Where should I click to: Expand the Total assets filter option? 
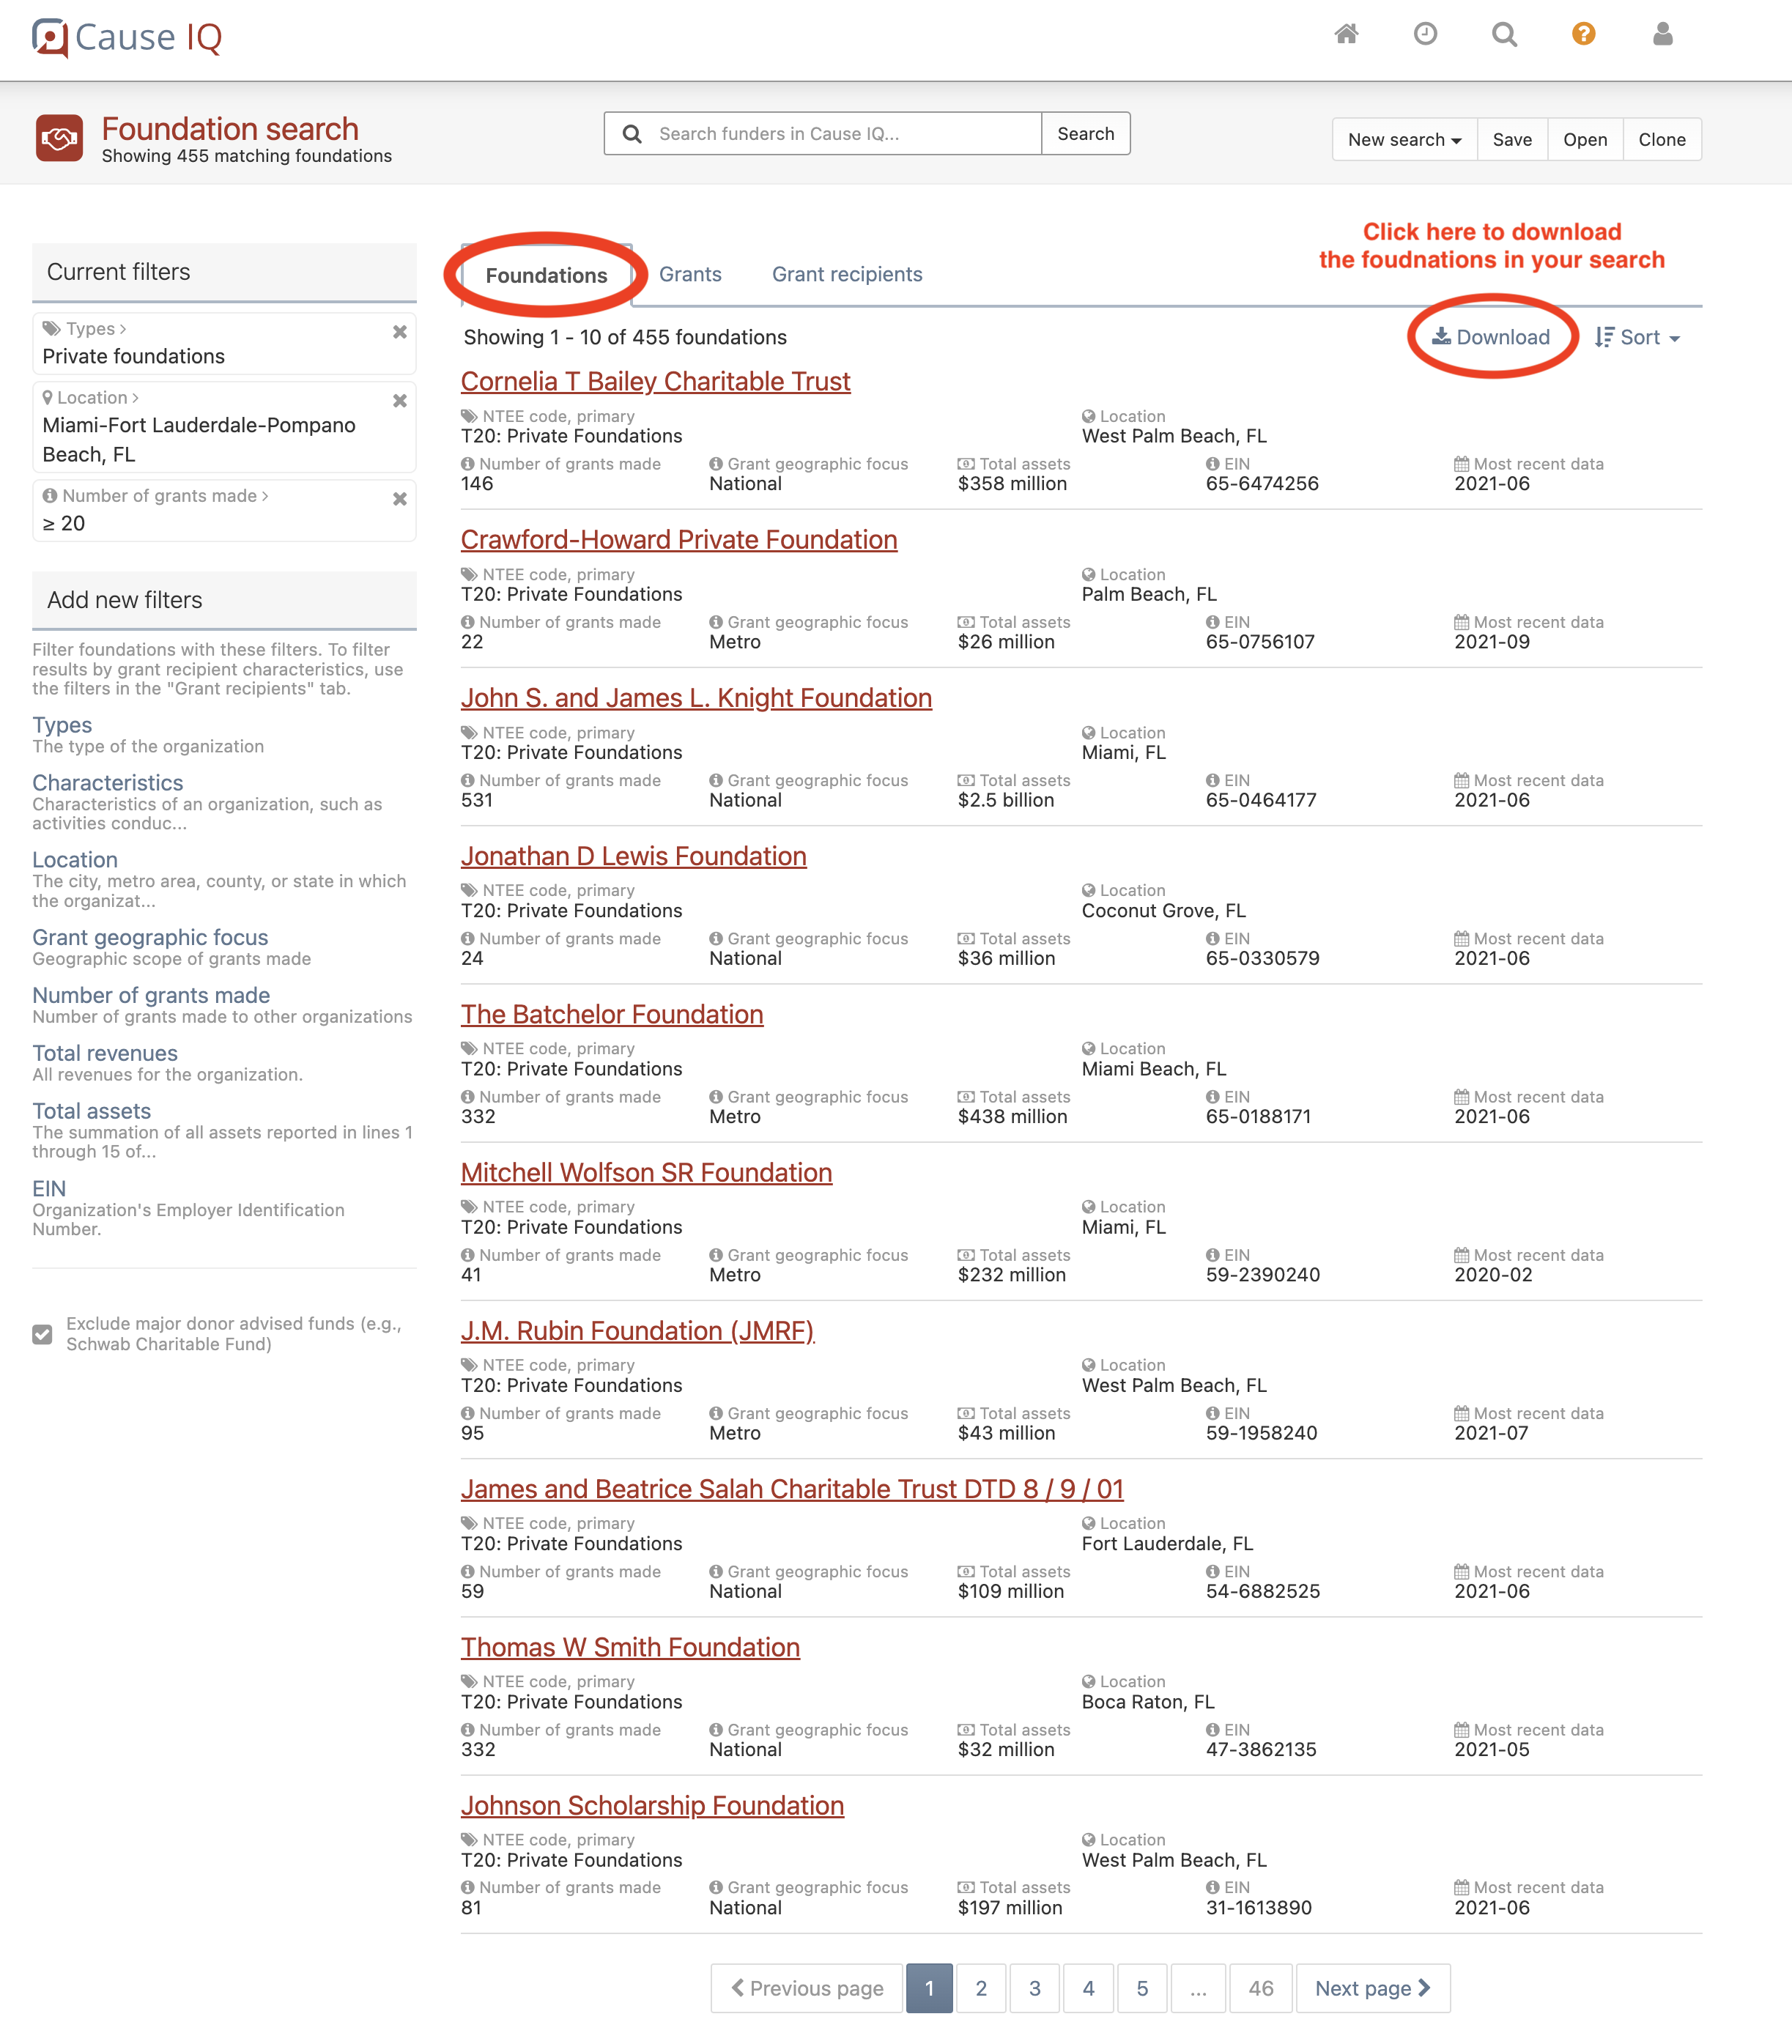tap(91, 1111)
